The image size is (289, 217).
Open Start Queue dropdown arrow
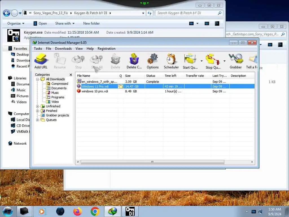tap(202, 61)
